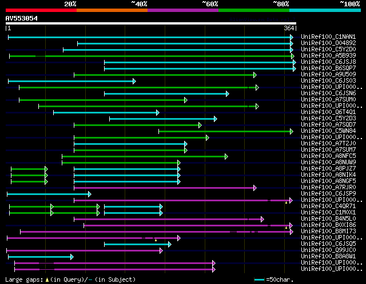Click the red ~20% identity legend segment
366x284 pixels.
[x=41, y=10]
